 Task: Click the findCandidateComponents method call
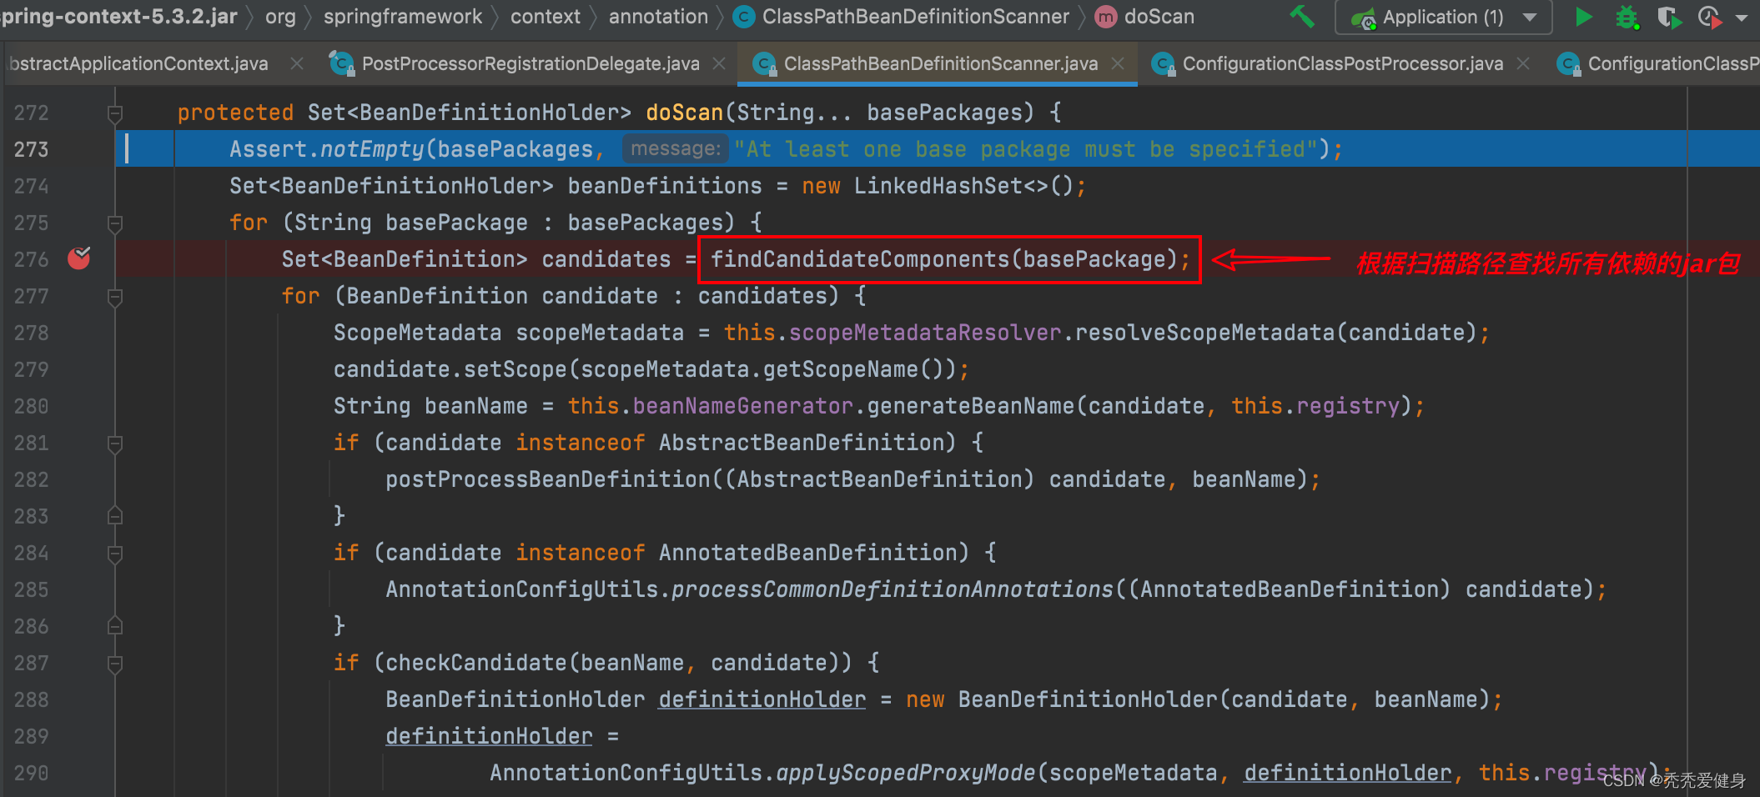859,259
